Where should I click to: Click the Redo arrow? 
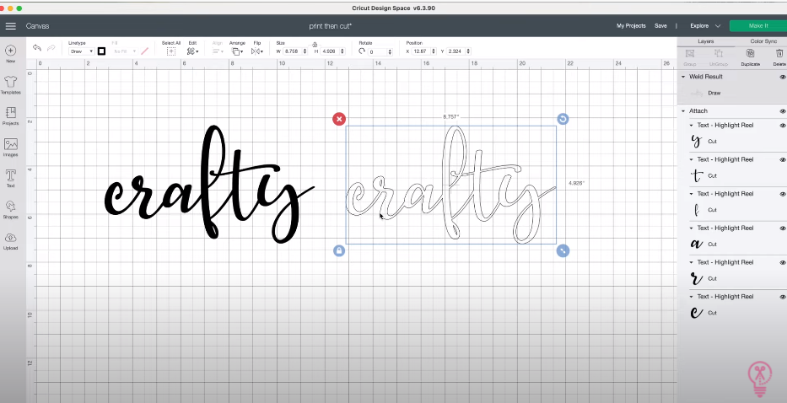click(51, 48)
